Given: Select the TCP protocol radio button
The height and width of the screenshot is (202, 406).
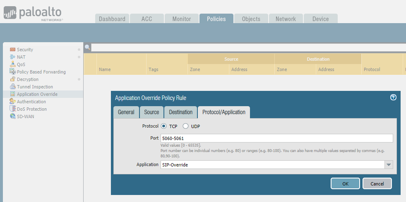Looking at the screenshot, I should click(163, 126).
